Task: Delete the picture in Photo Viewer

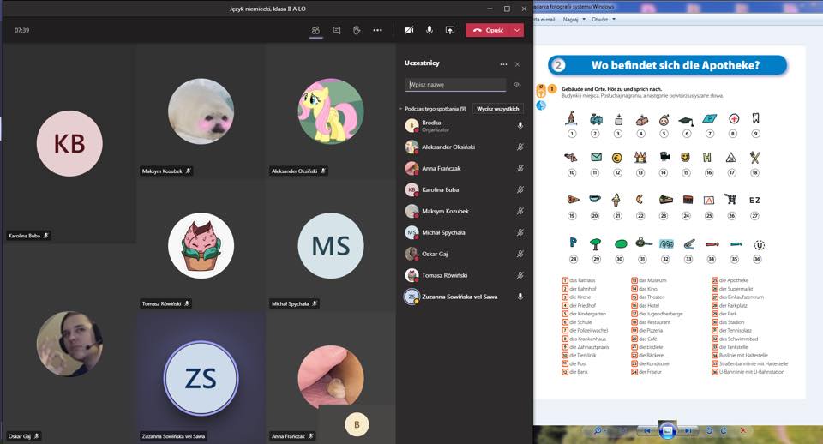Action: click(742, 430)
